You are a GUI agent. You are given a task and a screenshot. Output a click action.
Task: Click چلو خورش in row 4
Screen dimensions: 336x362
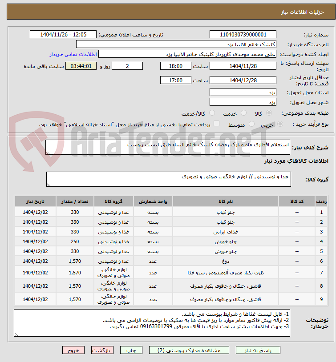226,242
